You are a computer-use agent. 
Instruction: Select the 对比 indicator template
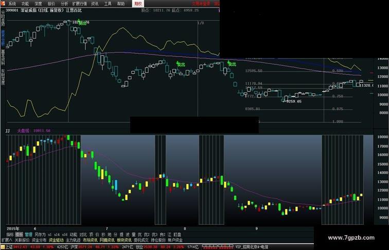click(83, 235)
